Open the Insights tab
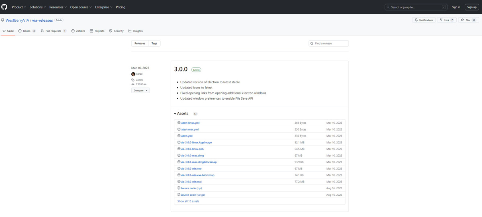The image size is (482, 217). (136, 31)
